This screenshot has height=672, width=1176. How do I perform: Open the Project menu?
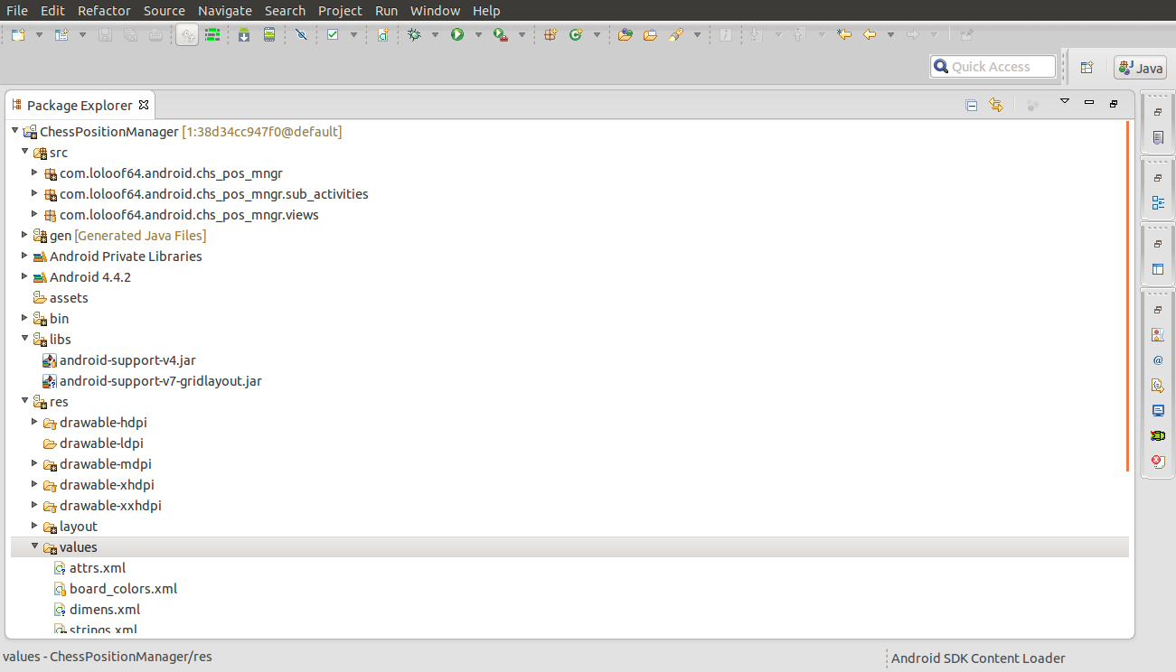point(340,11)
